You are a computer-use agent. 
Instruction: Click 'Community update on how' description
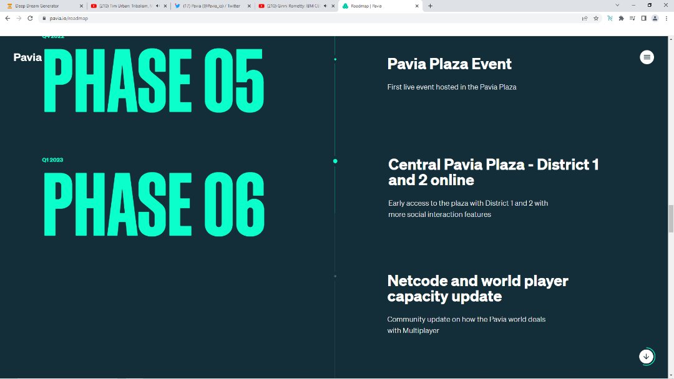[x=466, y=325]
